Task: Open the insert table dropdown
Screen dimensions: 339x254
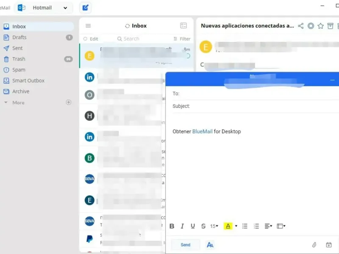Action: [281, 226]
